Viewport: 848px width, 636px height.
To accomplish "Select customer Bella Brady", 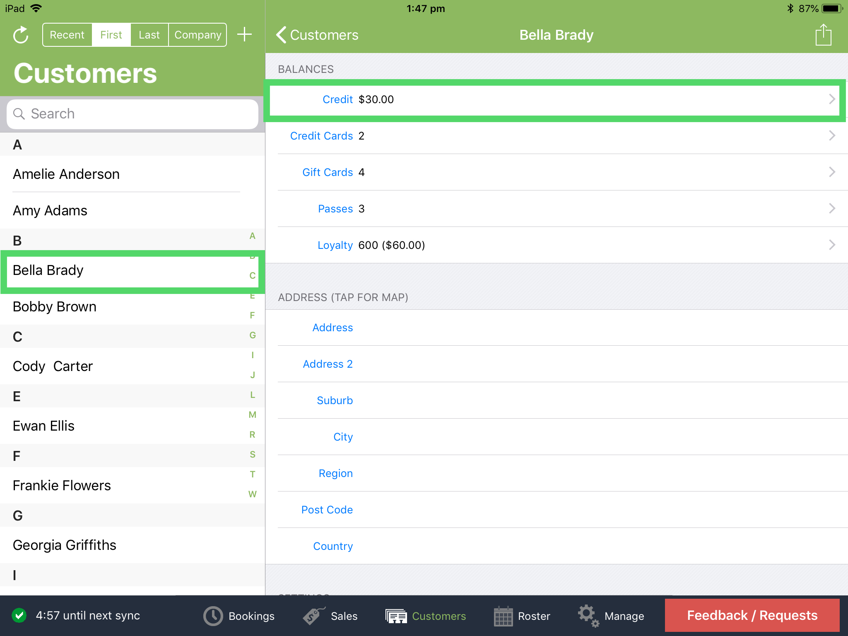I will pyautogui.click(x=132, y=271).
